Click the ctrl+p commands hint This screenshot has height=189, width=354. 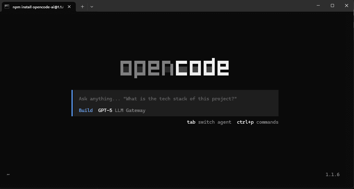tap(257, 122)
